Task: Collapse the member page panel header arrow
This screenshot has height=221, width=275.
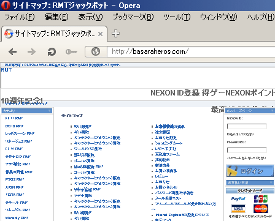Action: [x=273, y=111]
